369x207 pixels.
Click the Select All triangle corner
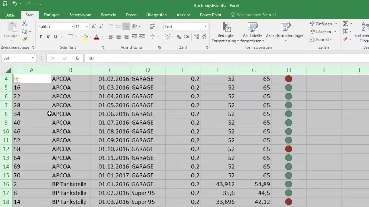tap(8, 70)
